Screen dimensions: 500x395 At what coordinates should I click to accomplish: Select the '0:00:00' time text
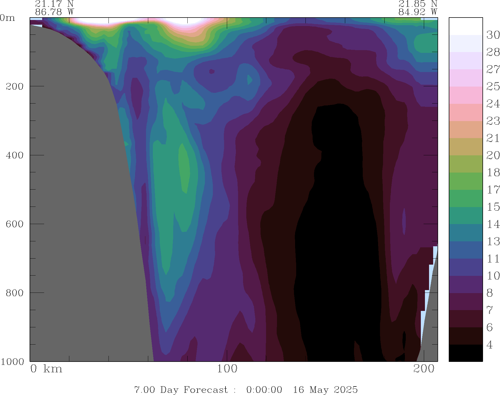(x=264, y=390)
